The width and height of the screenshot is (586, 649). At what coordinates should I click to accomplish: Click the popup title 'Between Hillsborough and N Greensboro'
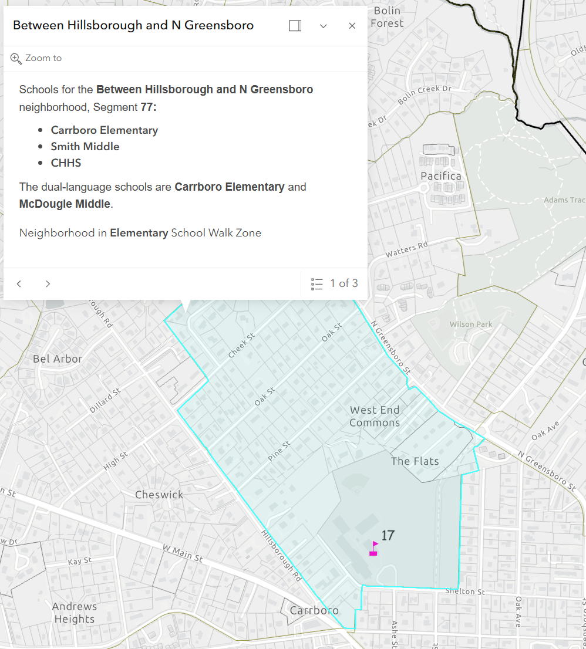pos(133,25)
